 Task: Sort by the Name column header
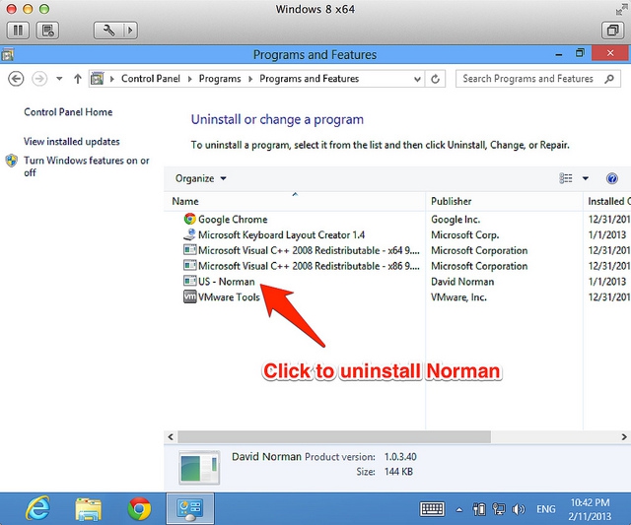[x=295, y=201]
